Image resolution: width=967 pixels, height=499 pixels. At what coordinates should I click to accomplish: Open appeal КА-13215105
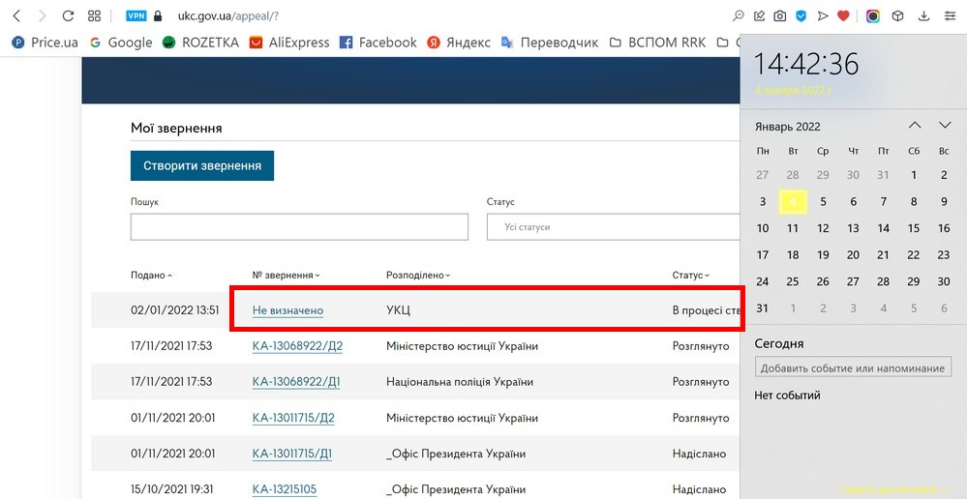pos(285,489)
